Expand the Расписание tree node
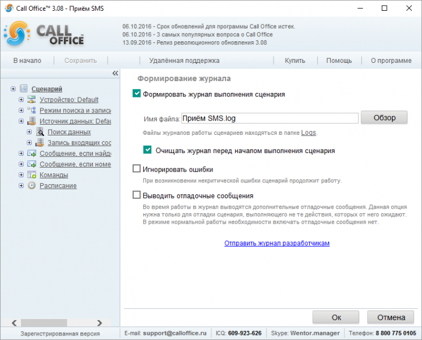The width and height of the screenshot is (422, 340). tap(21, 186)
